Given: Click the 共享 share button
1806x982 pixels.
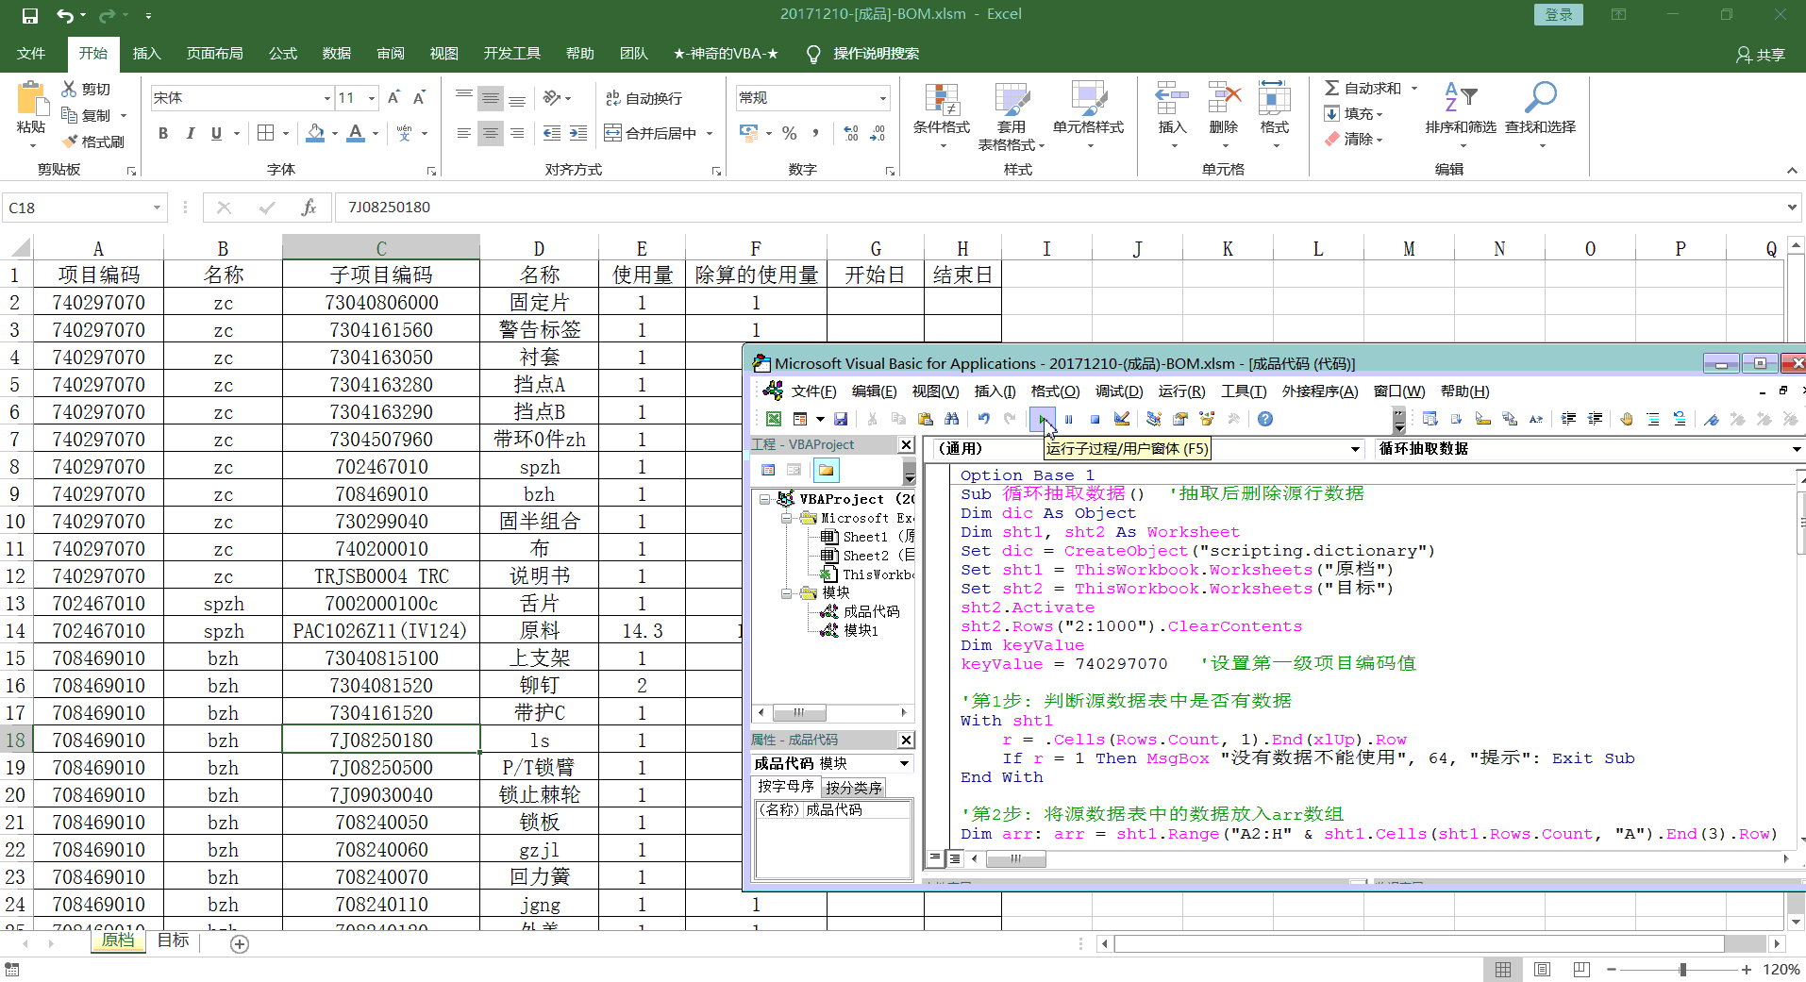Looking at the screenshot, I should [1761, 55].
